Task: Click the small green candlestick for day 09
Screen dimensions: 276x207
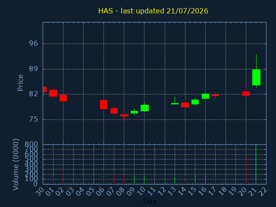Action: tap(134, 112)
